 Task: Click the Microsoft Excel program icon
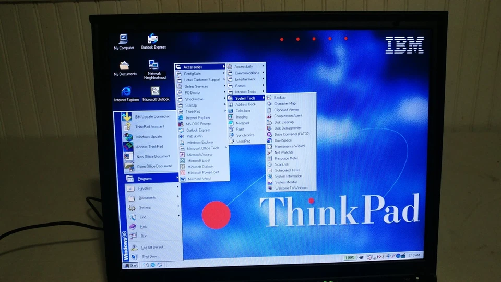click(x=182, y=160)
